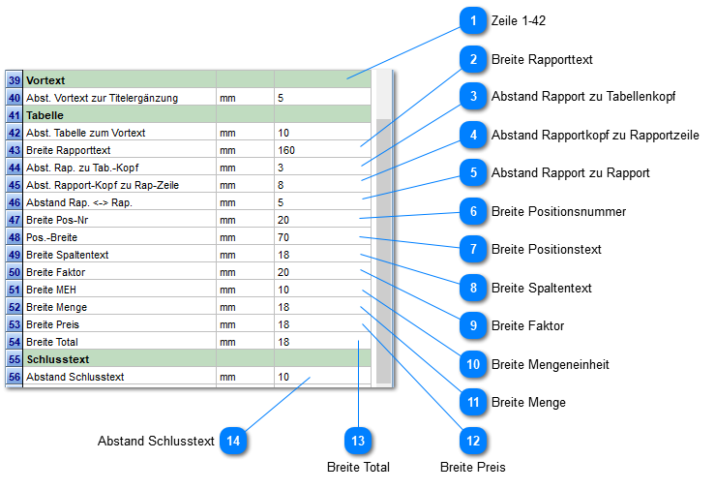Click callout badge 13 Breite Total
This screenshot has width=715, height=490.
pos(358,441)
